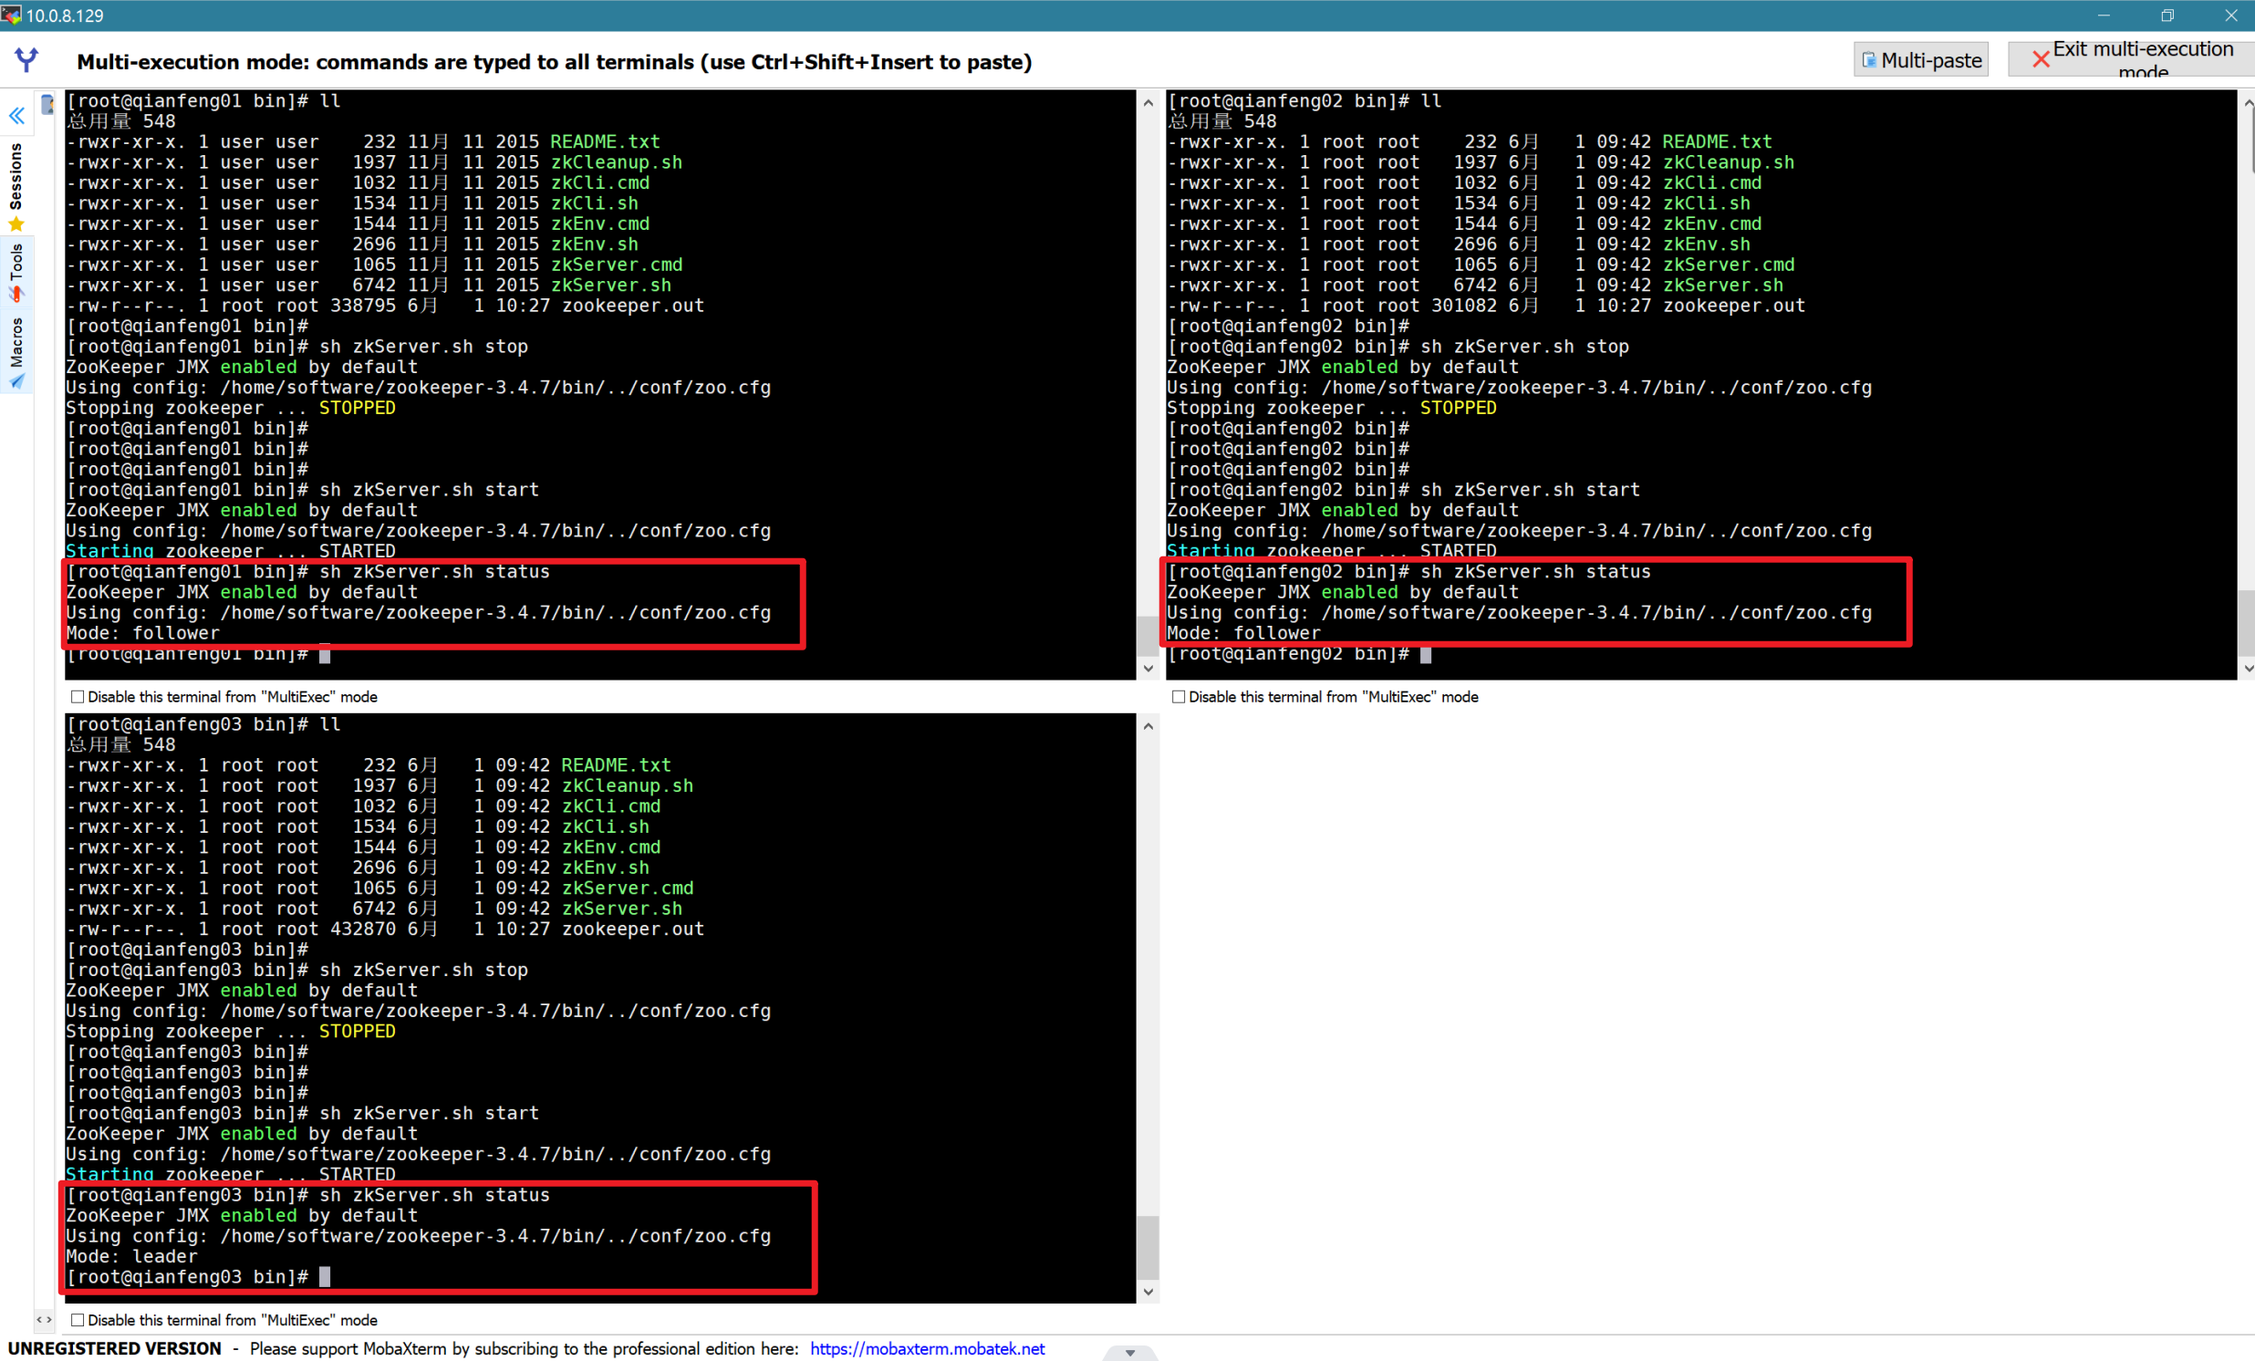
Task: Click the Multi-paste button
Action: tap(1921, 60)
